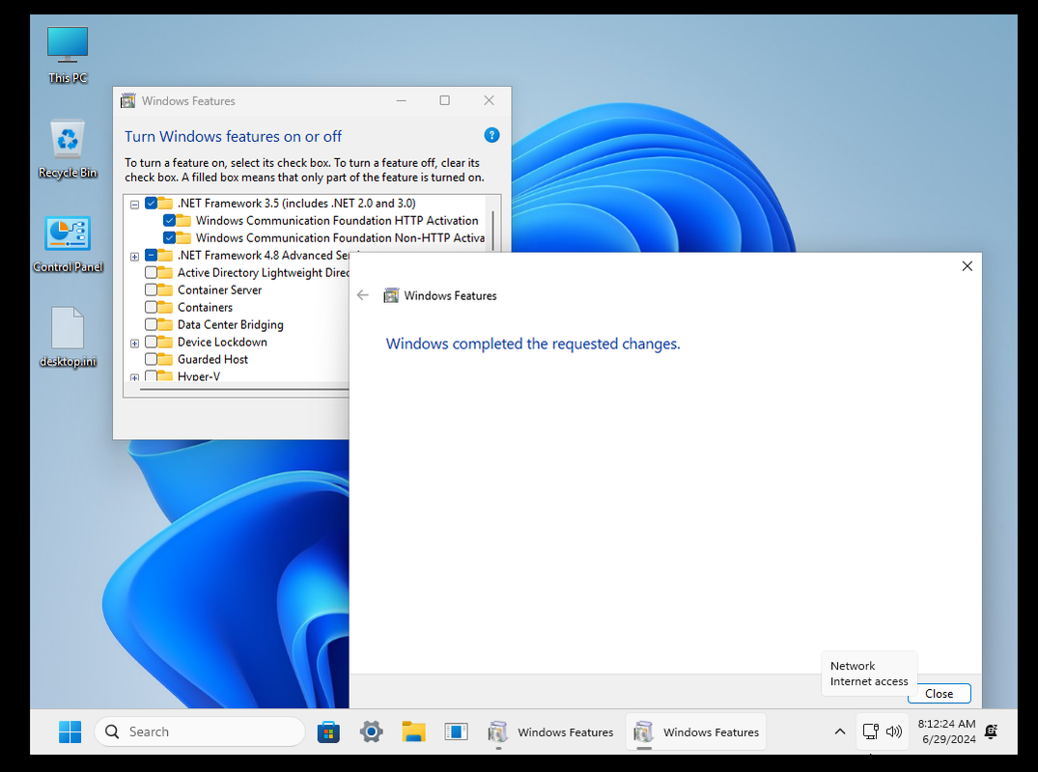Click Close button in completion dialog
1038x772 pixels.
pos(939,693)
